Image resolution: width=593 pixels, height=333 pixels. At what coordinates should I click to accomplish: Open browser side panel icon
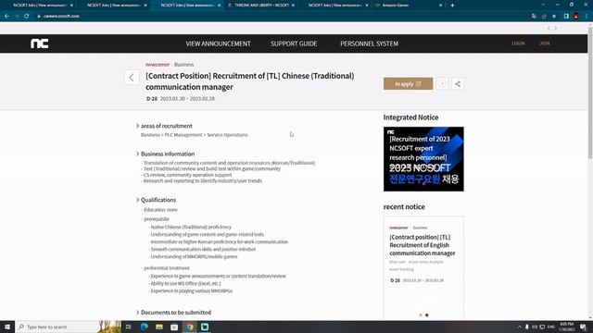(566, 17)
